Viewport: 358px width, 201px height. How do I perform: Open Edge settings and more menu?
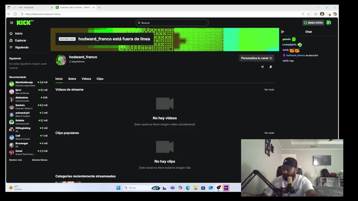(x=329, y=14)
